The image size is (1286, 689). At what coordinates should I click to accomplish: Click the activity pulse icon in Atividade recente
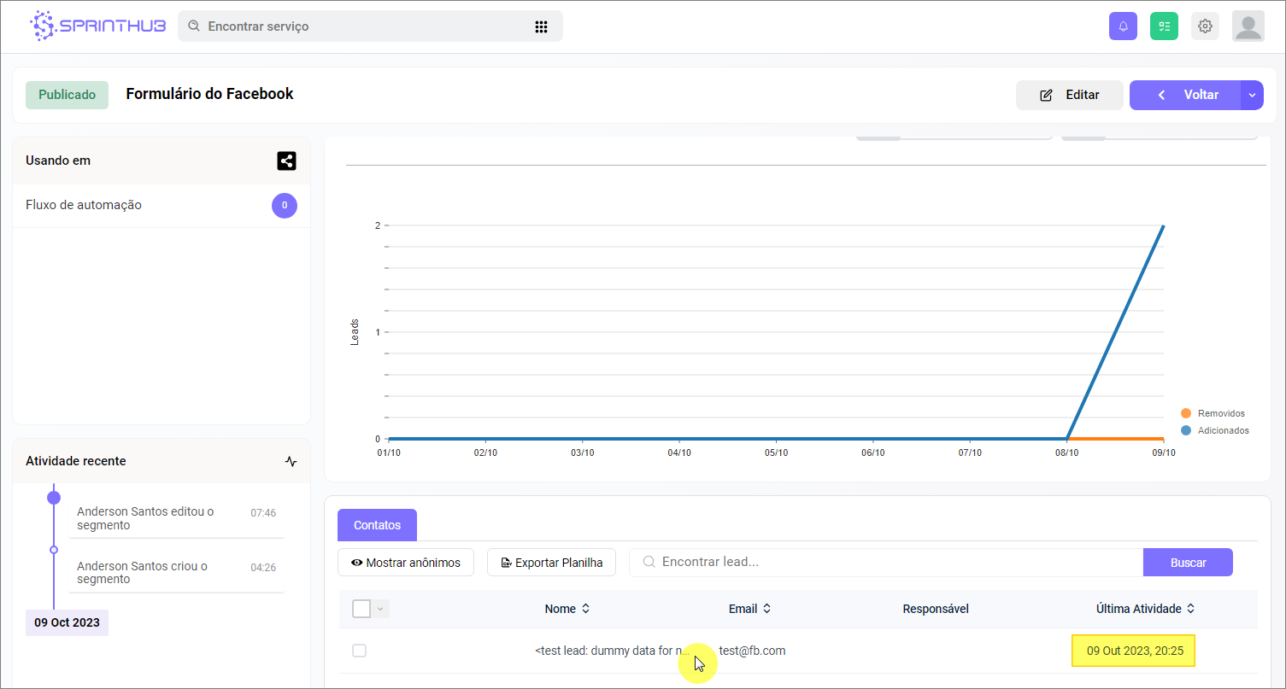[291, 461]
